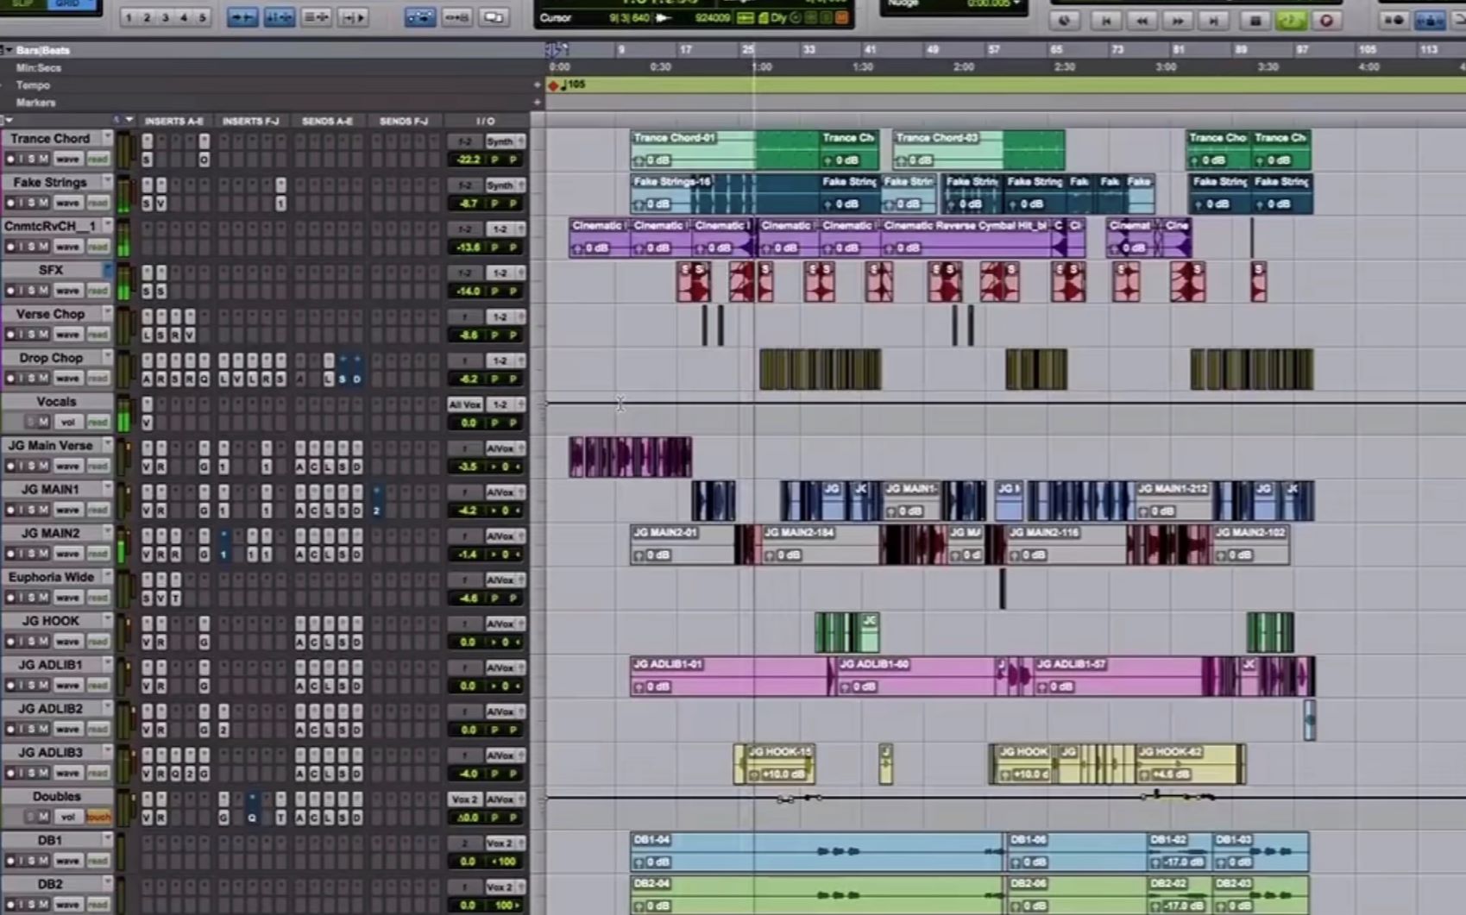Select the JG ADLIB1-01 clip
The width and height of the screenshot is (1466, 915).
(727, 676)
